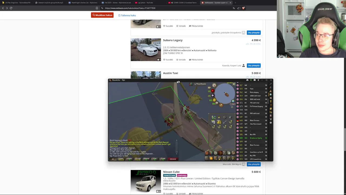The image size is (346, 195).
Task: Click the Nissan Cube thumbnail image
Action: tap(146, 181)
